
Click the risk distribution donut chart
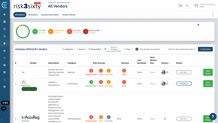(23, 32)
